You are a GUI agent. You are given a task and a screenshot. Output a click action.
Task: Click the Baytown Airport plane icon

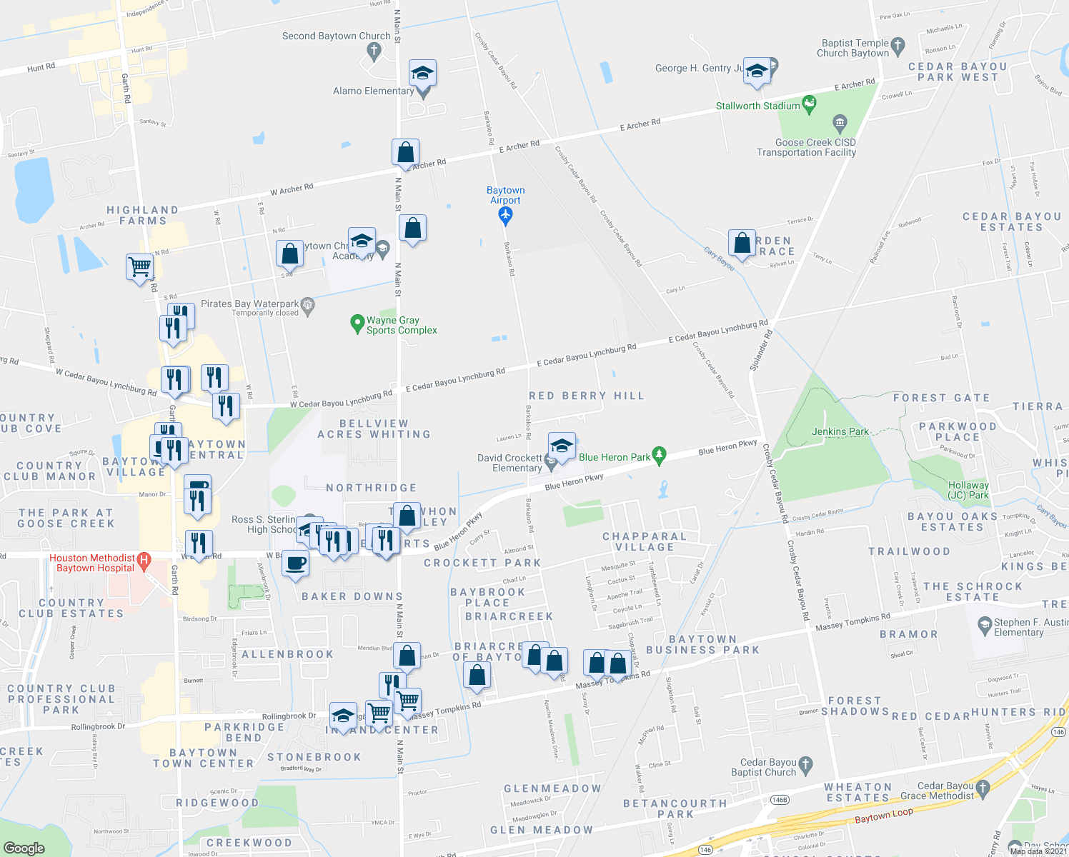(506, 216)
